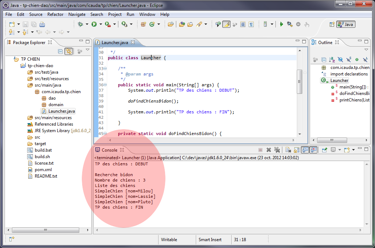
Task: Switch to the Java perspective button
Action: 346,24
